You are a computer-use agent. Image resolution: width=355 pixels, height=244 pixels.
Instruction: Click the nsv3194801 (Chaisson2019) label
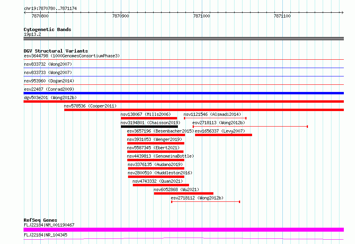point(150,123)
